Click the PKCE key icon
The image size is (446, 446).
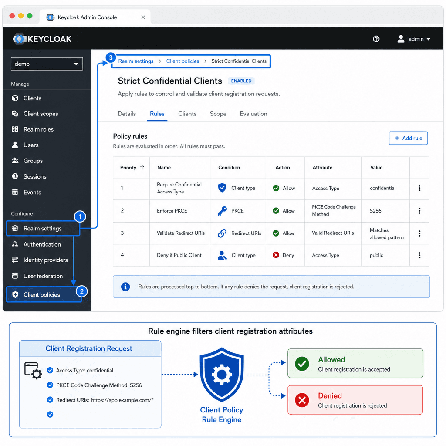click(222, 211)
